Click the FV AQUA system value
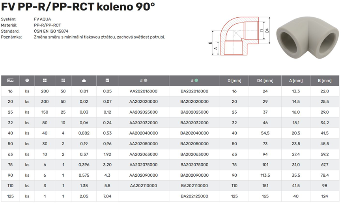 point(42,19)
